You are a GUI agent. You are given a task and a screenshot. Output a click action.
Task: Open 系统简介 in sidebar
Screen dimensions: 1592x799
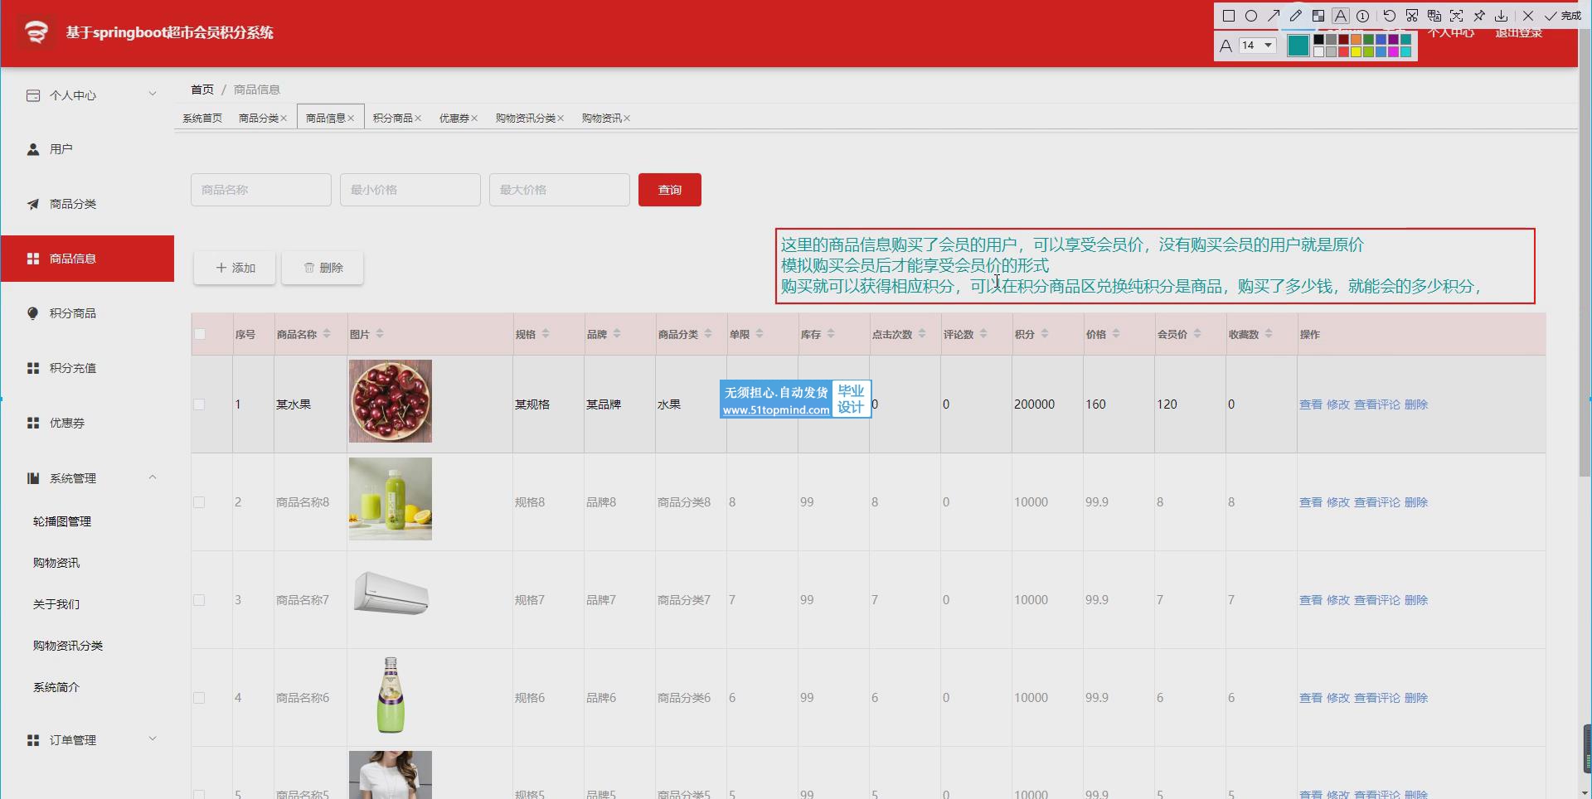[56, 687]
